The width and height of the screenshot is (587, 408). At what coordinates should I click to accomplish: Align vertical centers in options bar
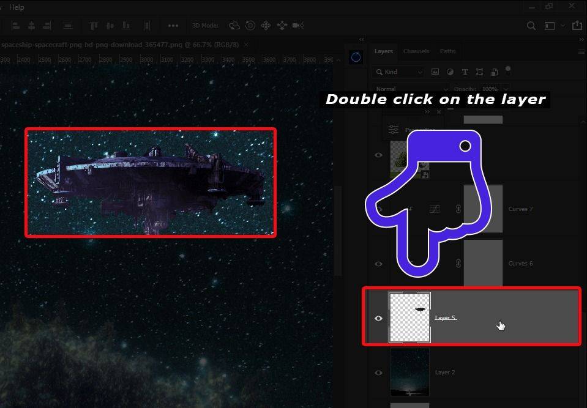coord(110,26)
